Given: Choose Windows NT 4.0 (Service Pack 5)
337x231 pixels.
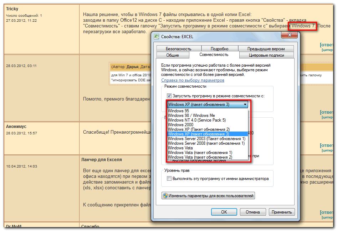Looking at the screenshot, I should (208, 120).
